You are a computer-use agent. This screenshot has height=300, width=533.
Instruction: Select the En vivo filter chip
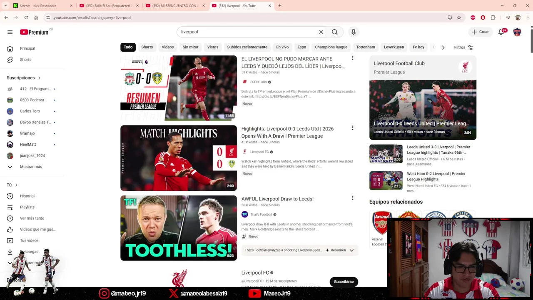282,47
